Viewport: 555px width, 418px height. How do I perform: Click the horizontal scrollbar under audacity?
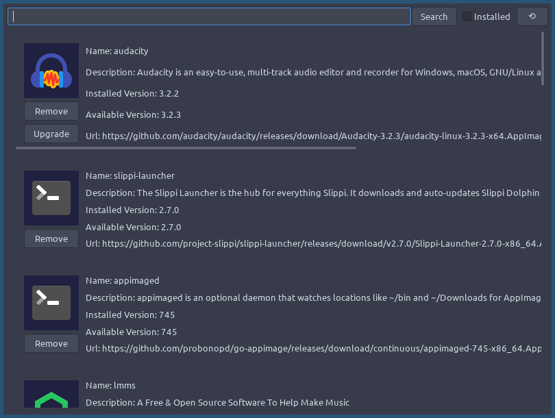click(x=186, y=148)
